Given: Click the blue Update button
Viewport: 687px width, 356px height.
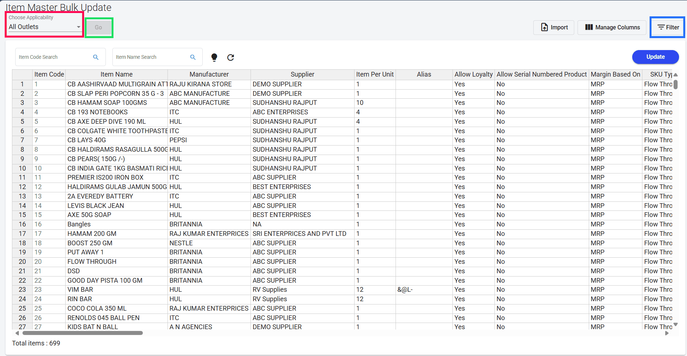Looking at the screenshot, I should click(x=655, y=57).
